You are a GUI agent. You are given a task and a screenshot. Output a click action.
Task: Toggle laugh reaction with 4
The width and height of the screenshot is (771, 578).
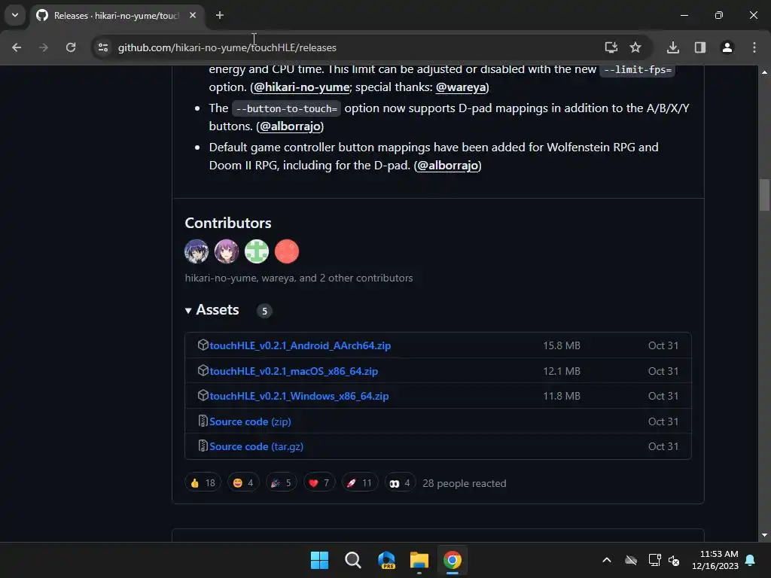[x=243, y=482]
